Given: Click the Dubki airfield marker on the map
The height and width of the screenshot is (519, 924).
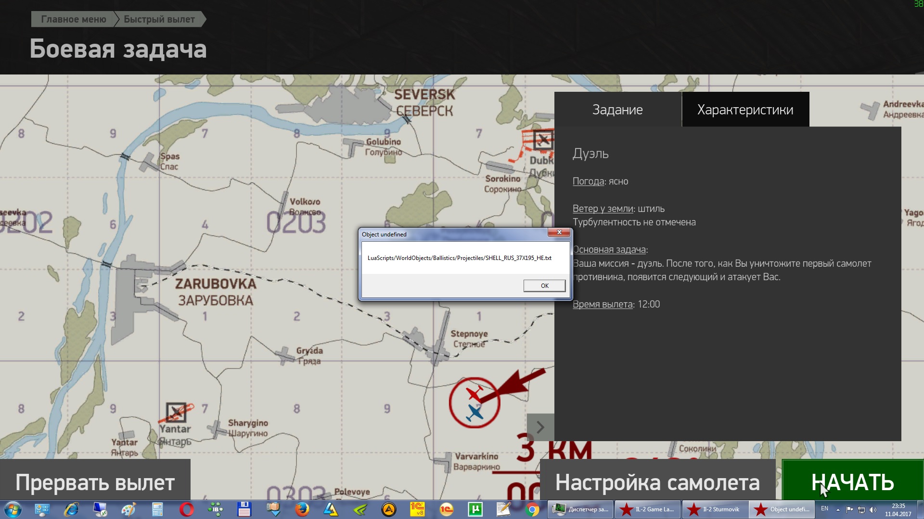Looking at the screenshot, I should click(543, 140).
